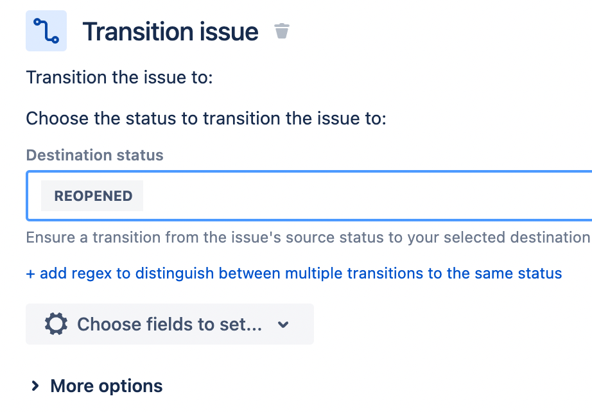
Task: Select the branch-shaped icon beside the title
Action: coord(45,30)
